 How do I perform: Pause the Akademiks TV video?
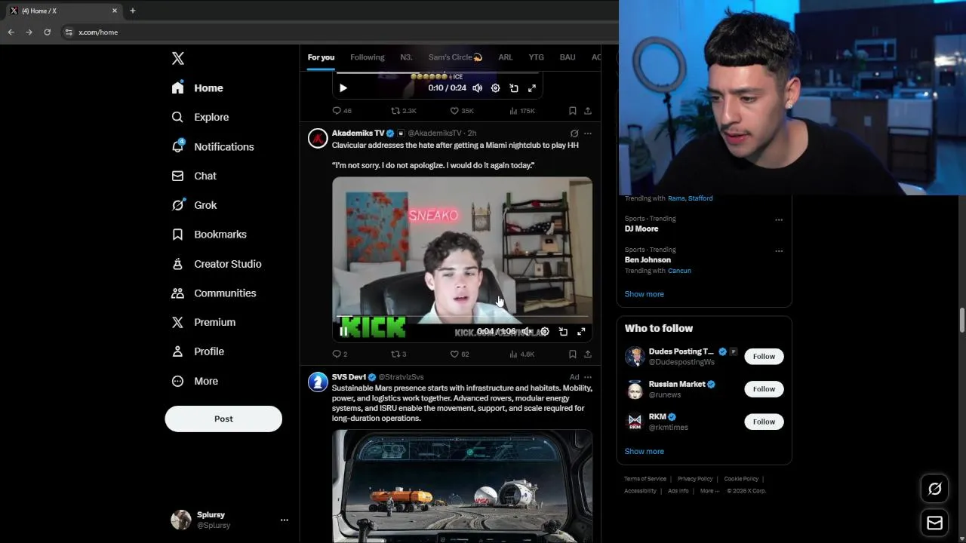[x=343, y=332]
